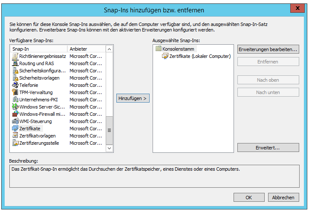Click the Telefonie snap-in icon
The image size is (309, 212).
[x=15, y=85]
